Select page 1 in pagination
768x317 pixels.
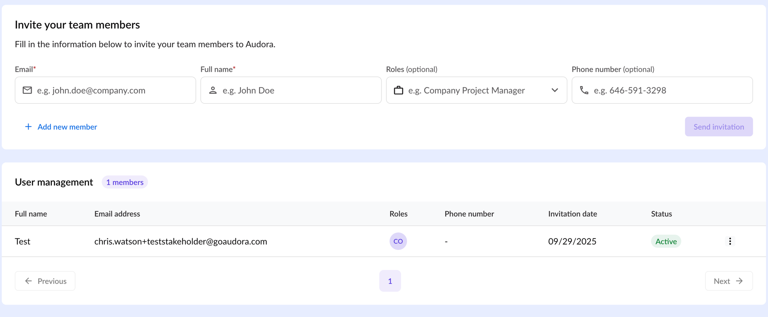[x=390, y=281]
